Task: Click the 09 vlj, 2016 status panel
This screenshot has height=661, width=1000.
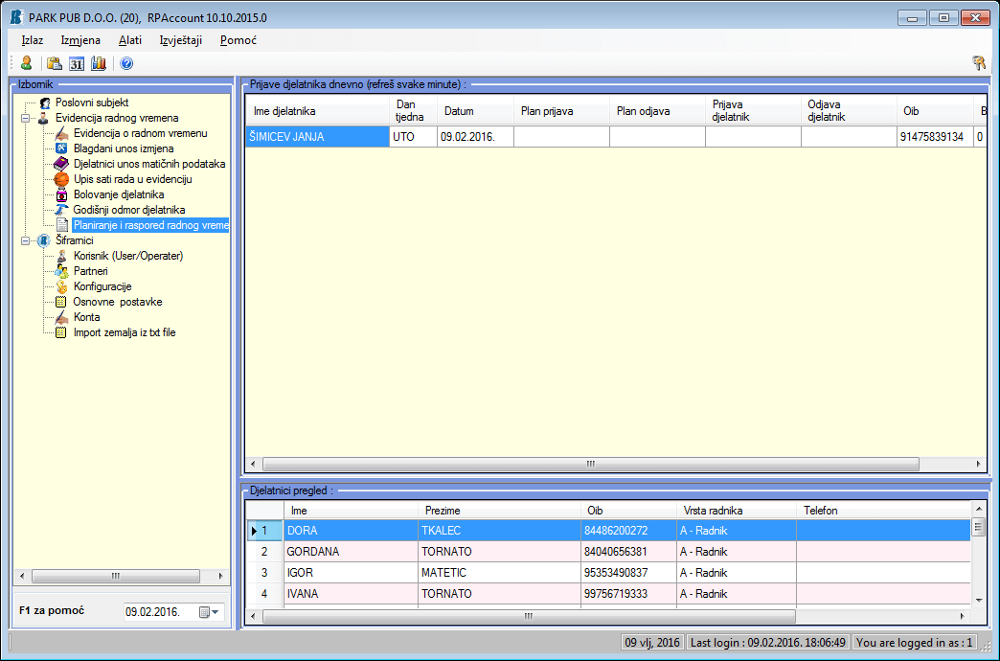Action: 652,643
